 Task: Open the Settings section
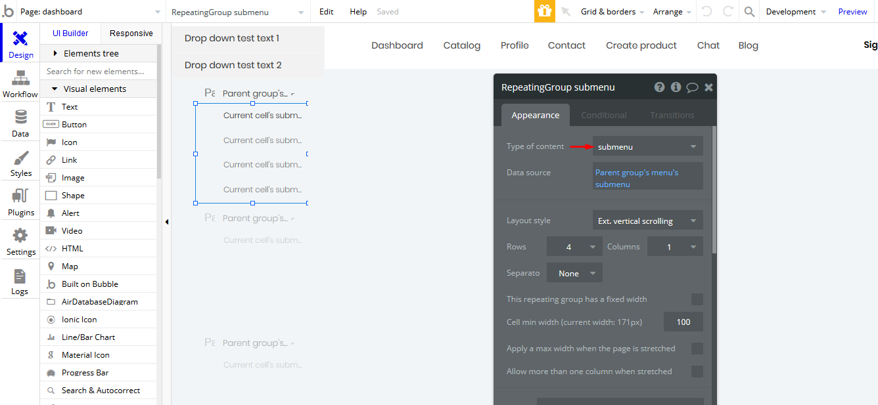pyautogui.click(x=20, y=242)
